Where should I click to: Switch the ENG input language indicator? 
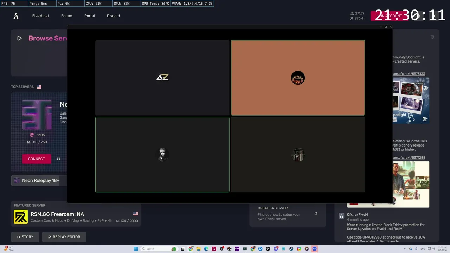(423, 249)
